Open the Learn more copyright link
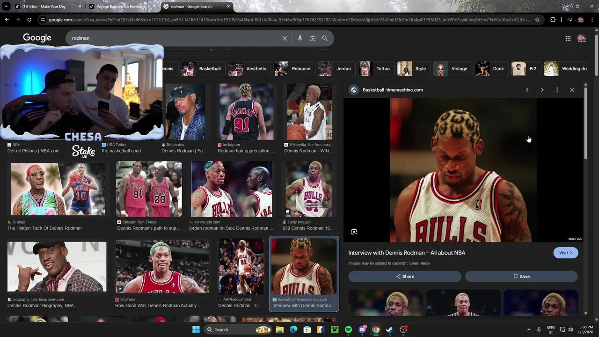The image size is (599, 337). (419, 264)
